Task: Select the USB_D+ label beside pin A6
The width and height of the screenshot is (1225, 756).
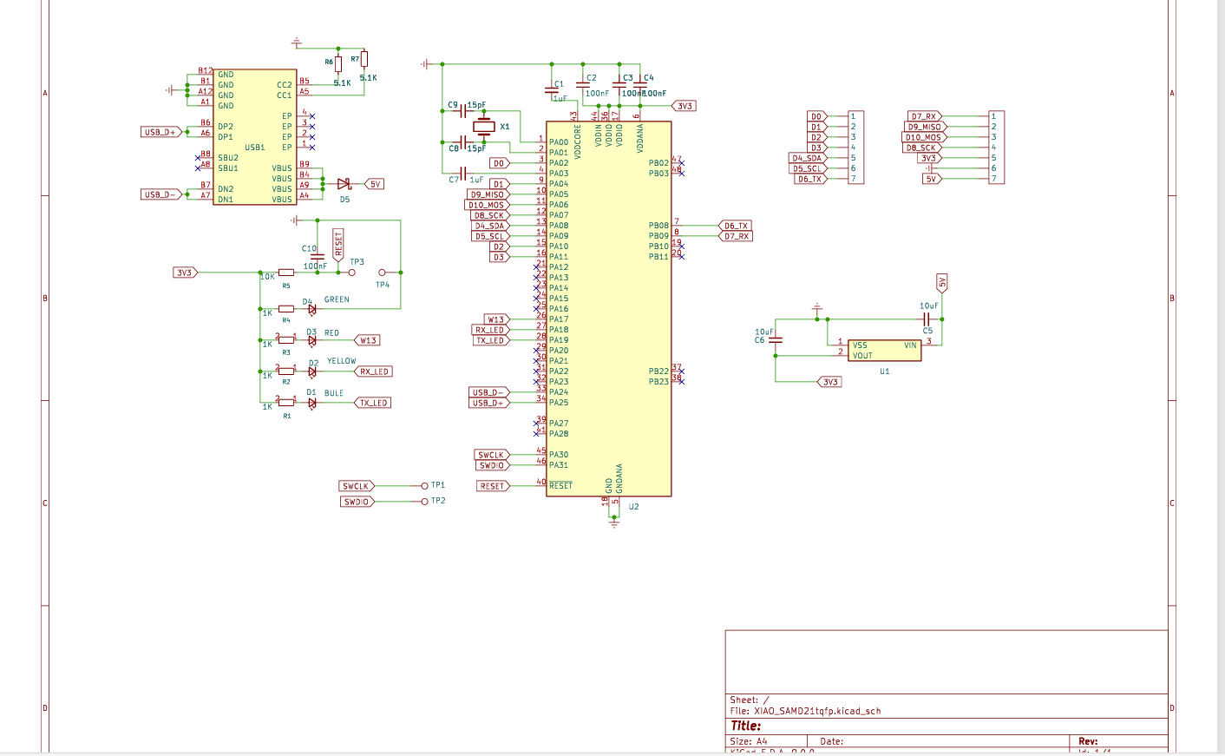Action: pos(162,132)
